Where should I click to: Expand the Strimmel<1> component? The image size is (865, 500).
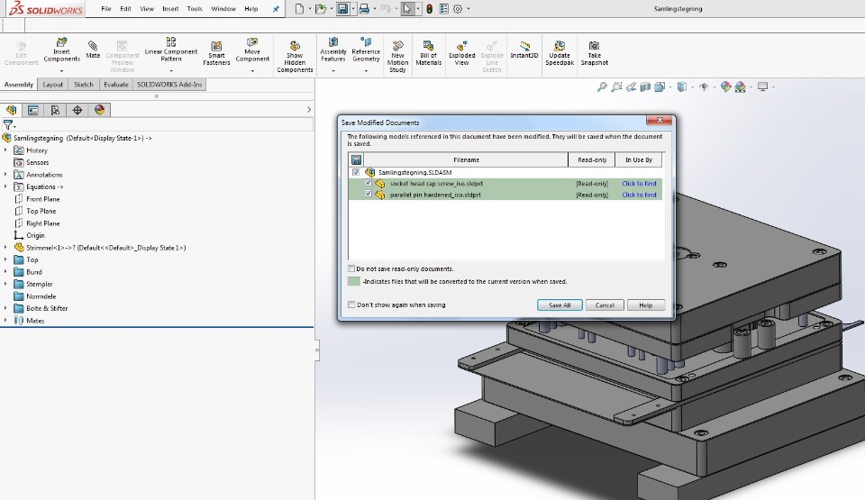(x=6, y=248)
